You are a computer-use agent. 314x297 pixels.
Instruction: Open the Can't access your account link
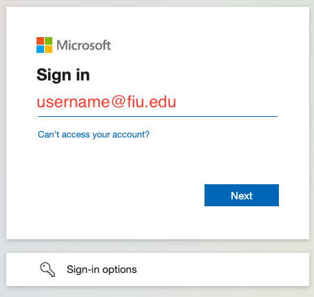coord(94,135)
